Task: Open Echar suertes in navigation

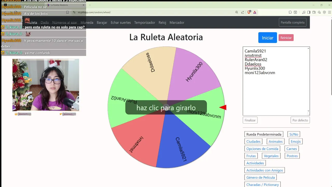Action: (x=121, y=23)
